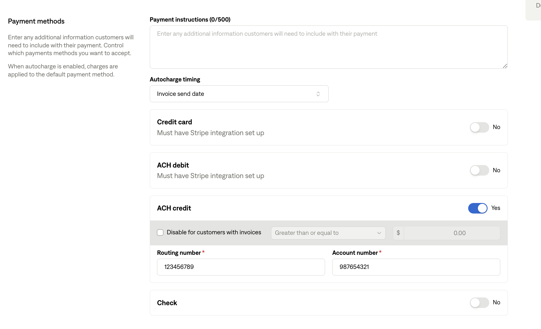Click the Disable for customers with invoices label
The height and width of the screenshot is (329, 541).
tap(214, 232)
